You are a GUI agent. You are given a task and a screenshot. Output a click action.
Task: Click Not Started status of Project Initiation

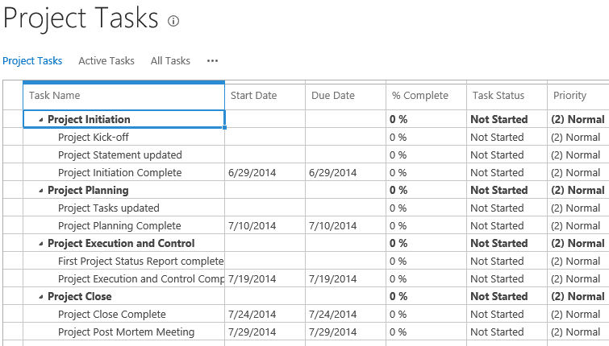tap(507, 119)
